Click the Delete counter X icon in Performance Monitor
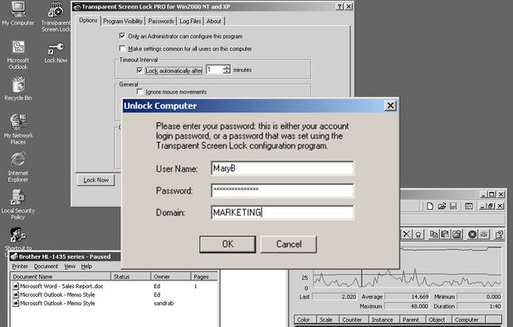513x327 pixels. pos(407,234)
